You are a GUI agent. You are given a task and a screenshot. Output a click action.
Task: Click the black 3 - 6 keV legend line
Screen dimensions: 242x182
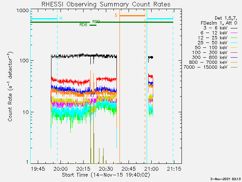tap(234, 28)
